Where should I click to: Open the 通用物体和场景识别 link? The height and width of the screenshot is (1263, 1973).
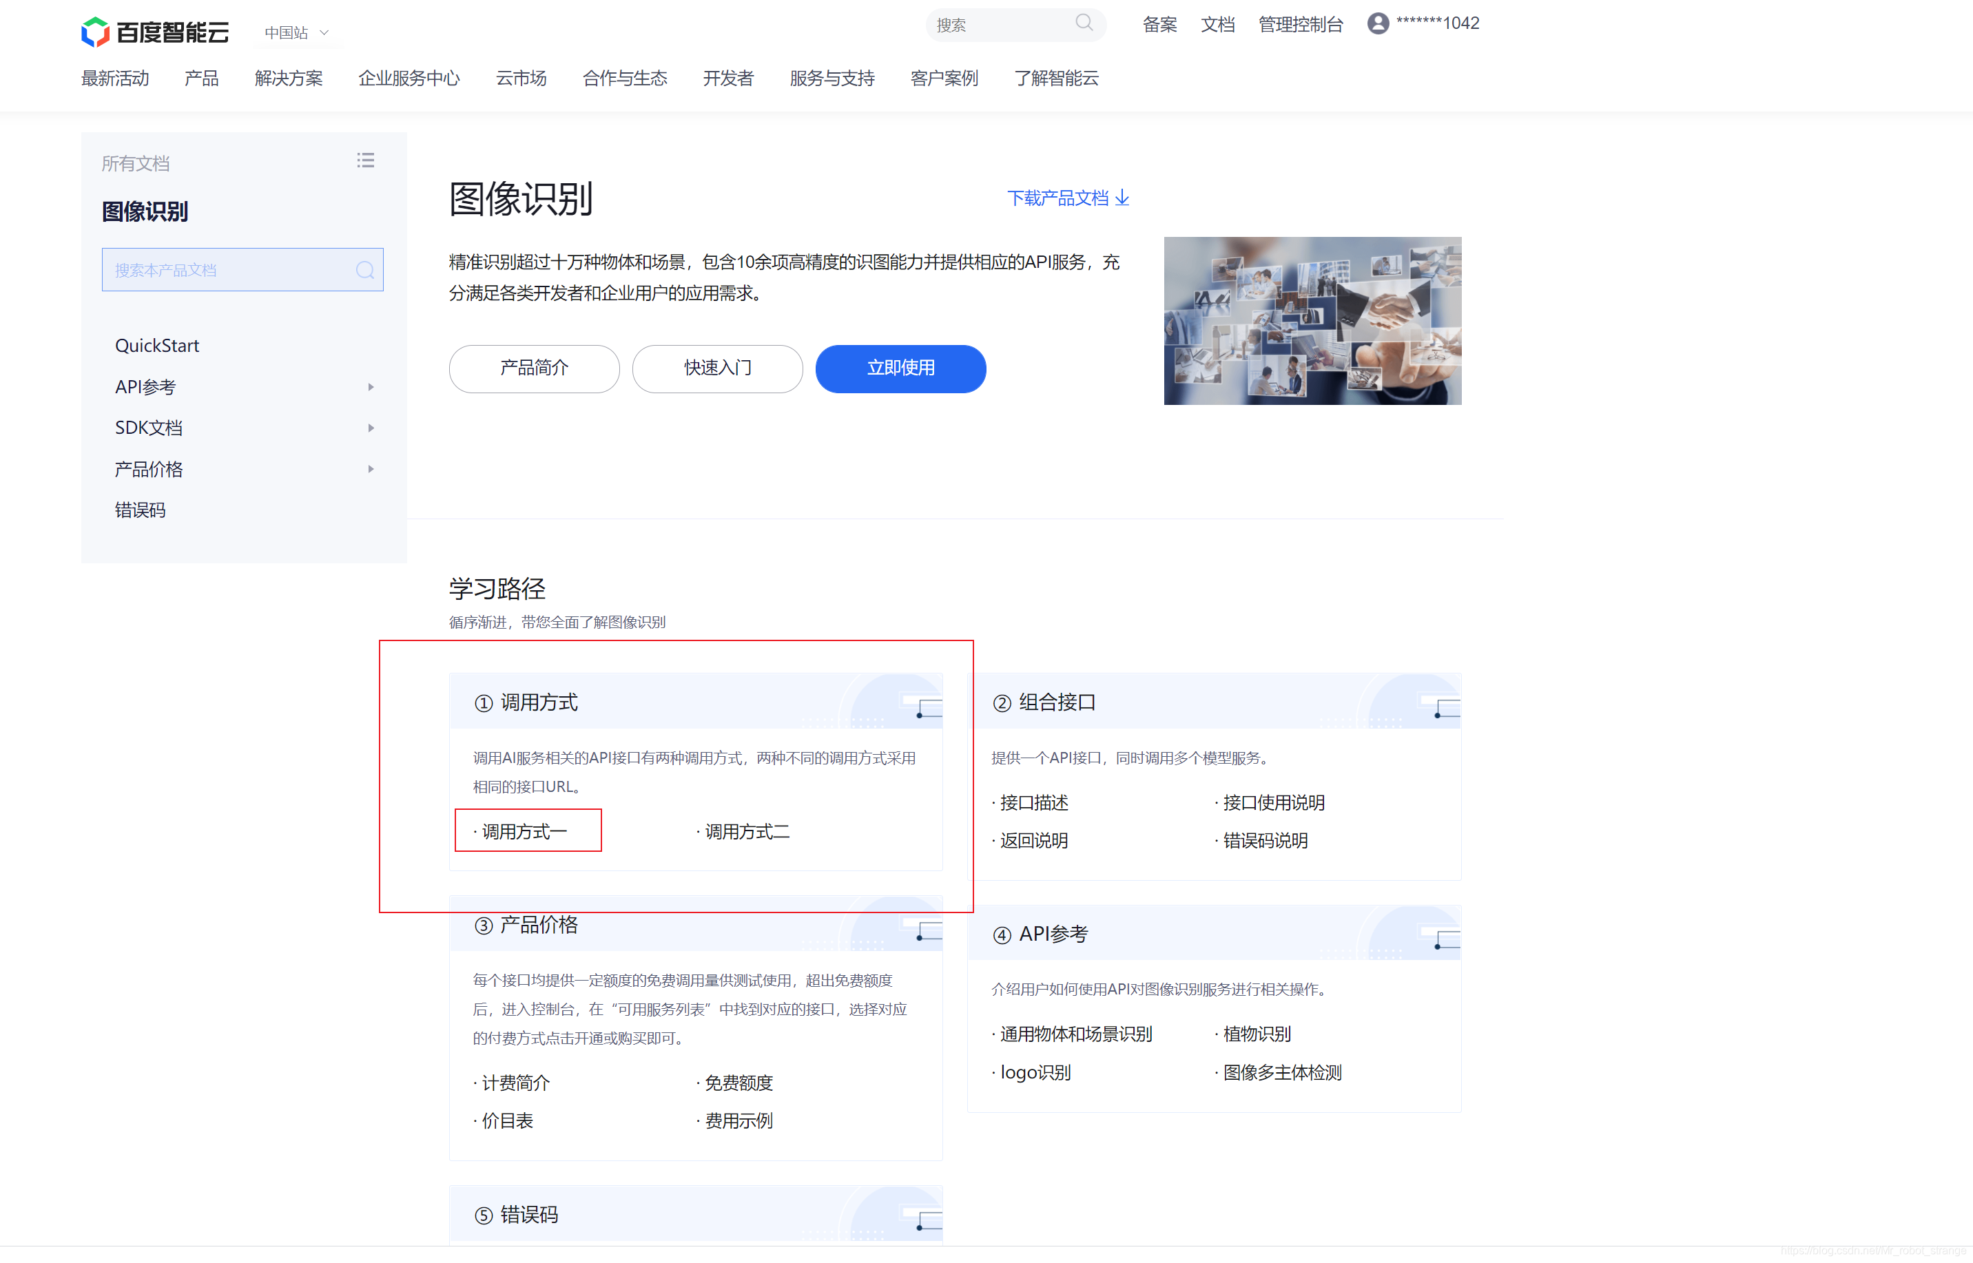pos(1075,1034)
